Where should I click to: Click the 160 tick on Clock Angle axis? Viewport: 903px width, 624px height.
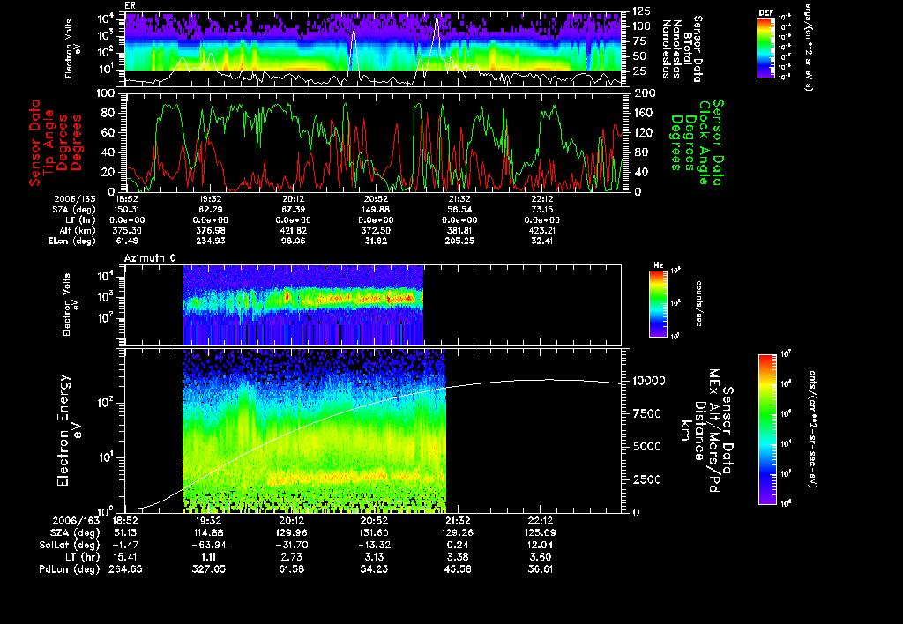(643, 113)
